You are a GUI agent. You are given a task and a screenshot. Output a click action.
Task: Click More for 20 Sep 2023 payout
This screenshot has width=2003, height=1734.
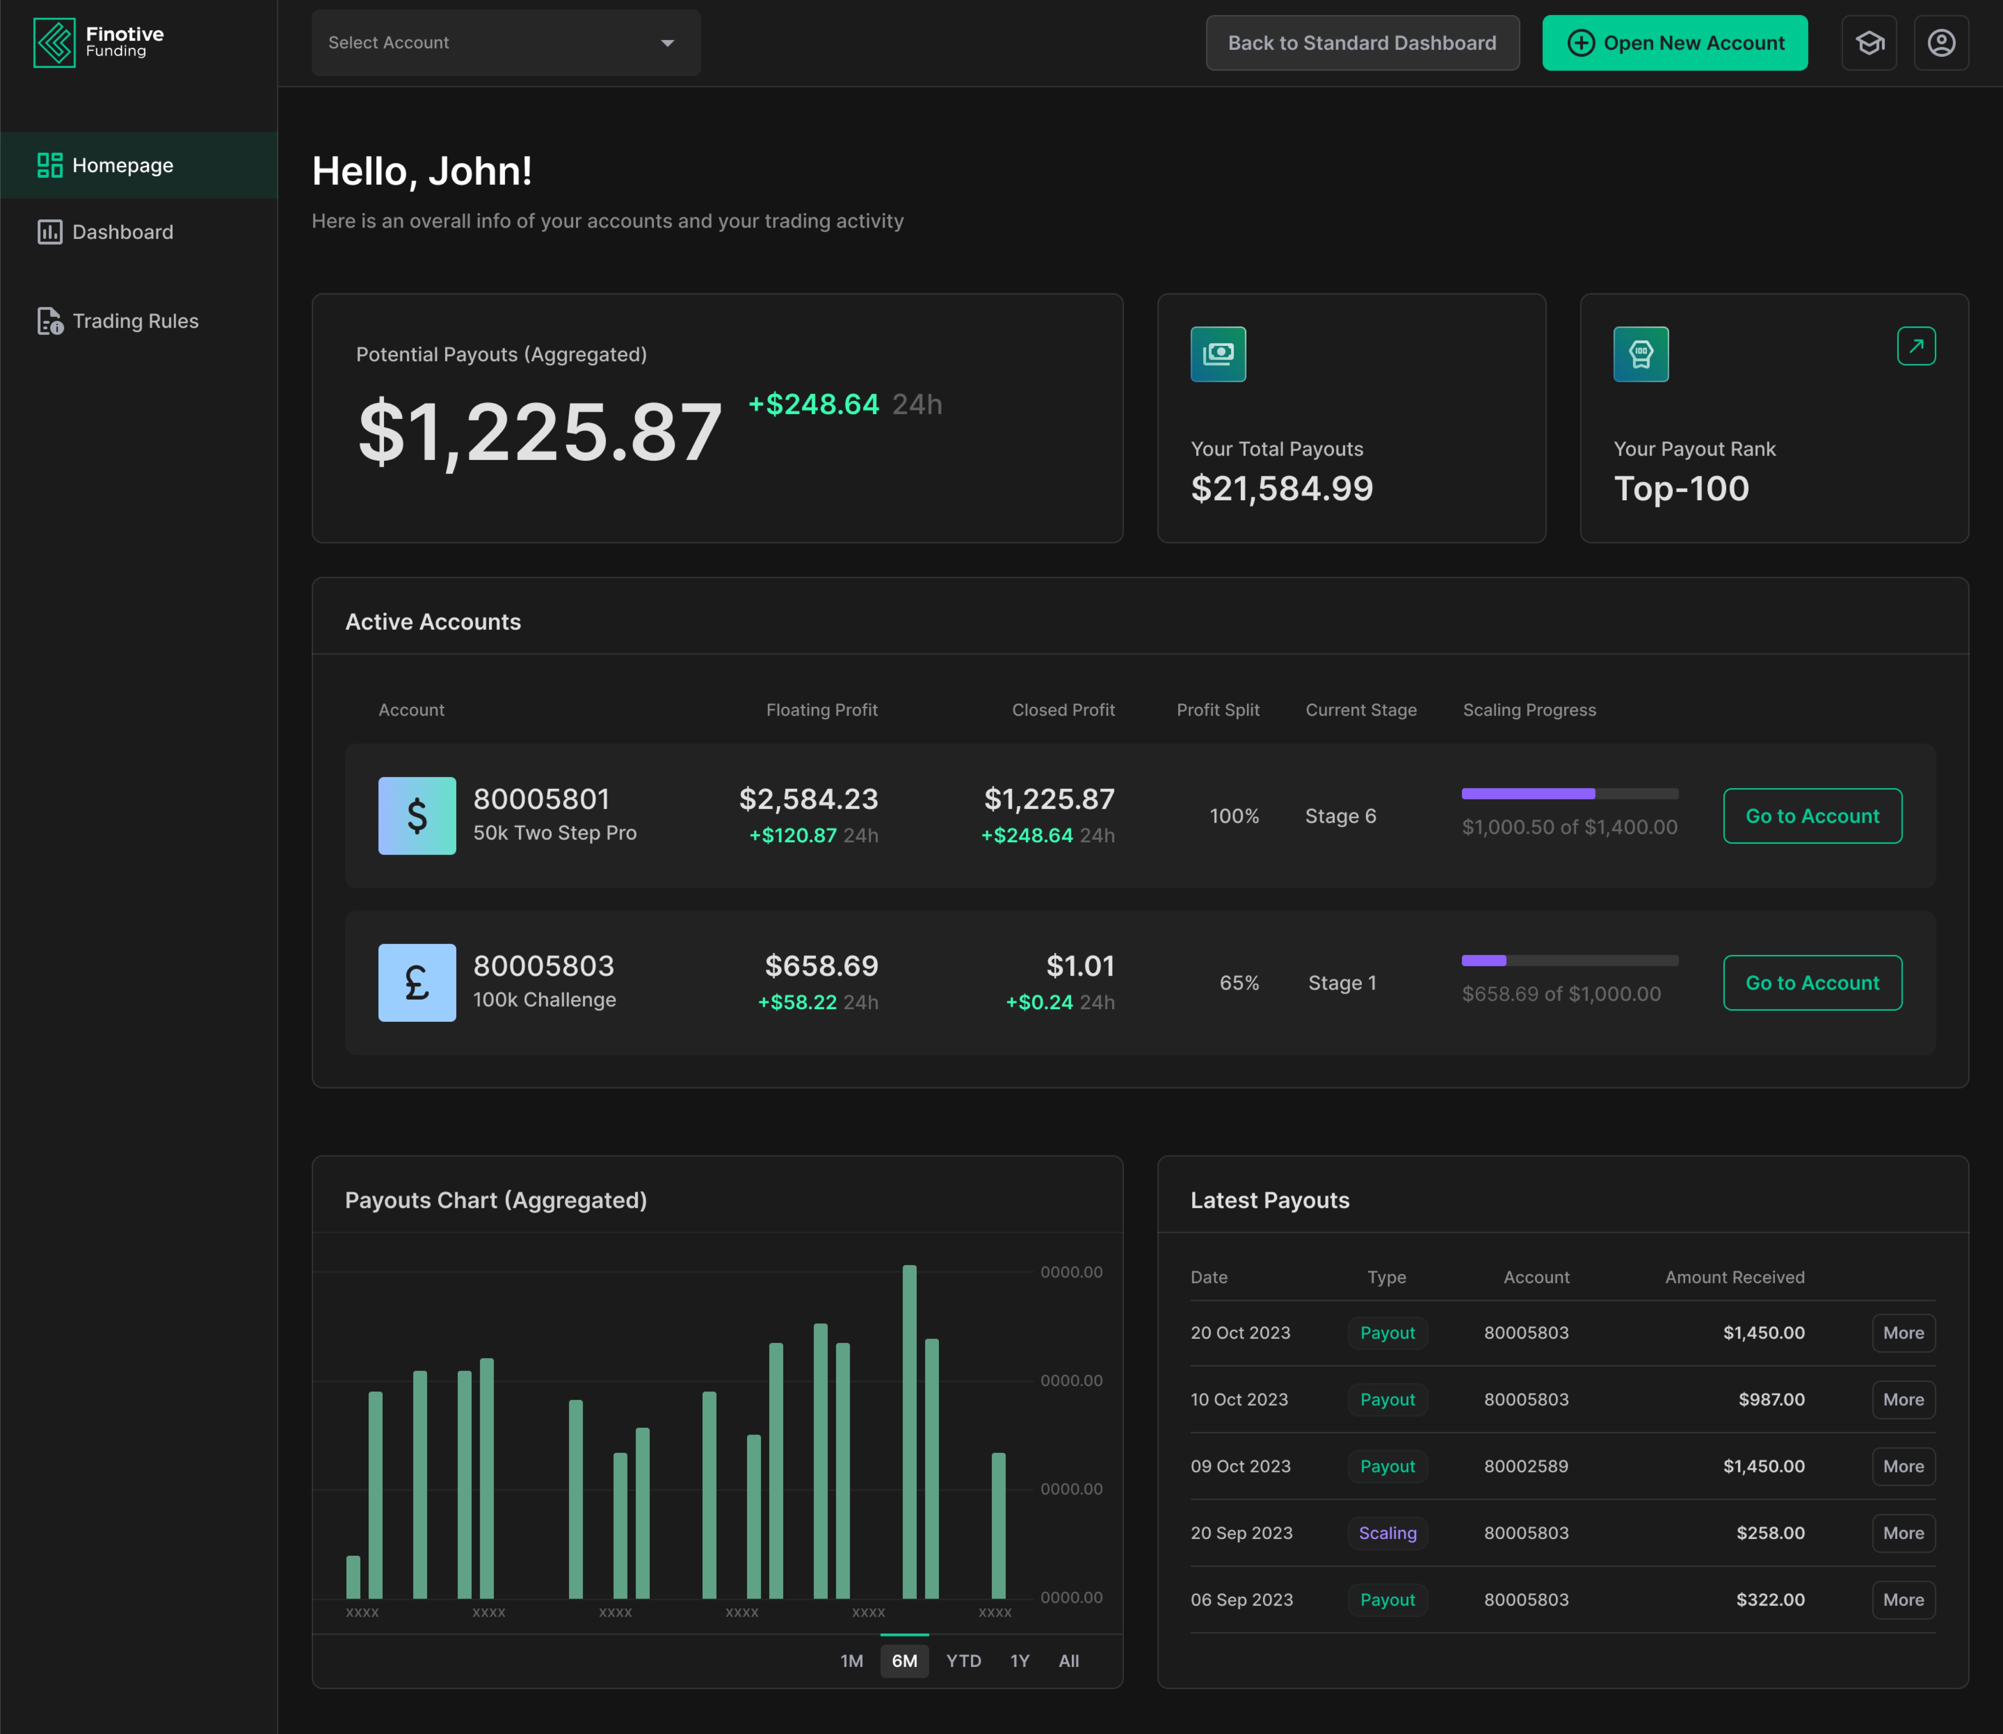pyautogui.click(x=1903, y=1533)
